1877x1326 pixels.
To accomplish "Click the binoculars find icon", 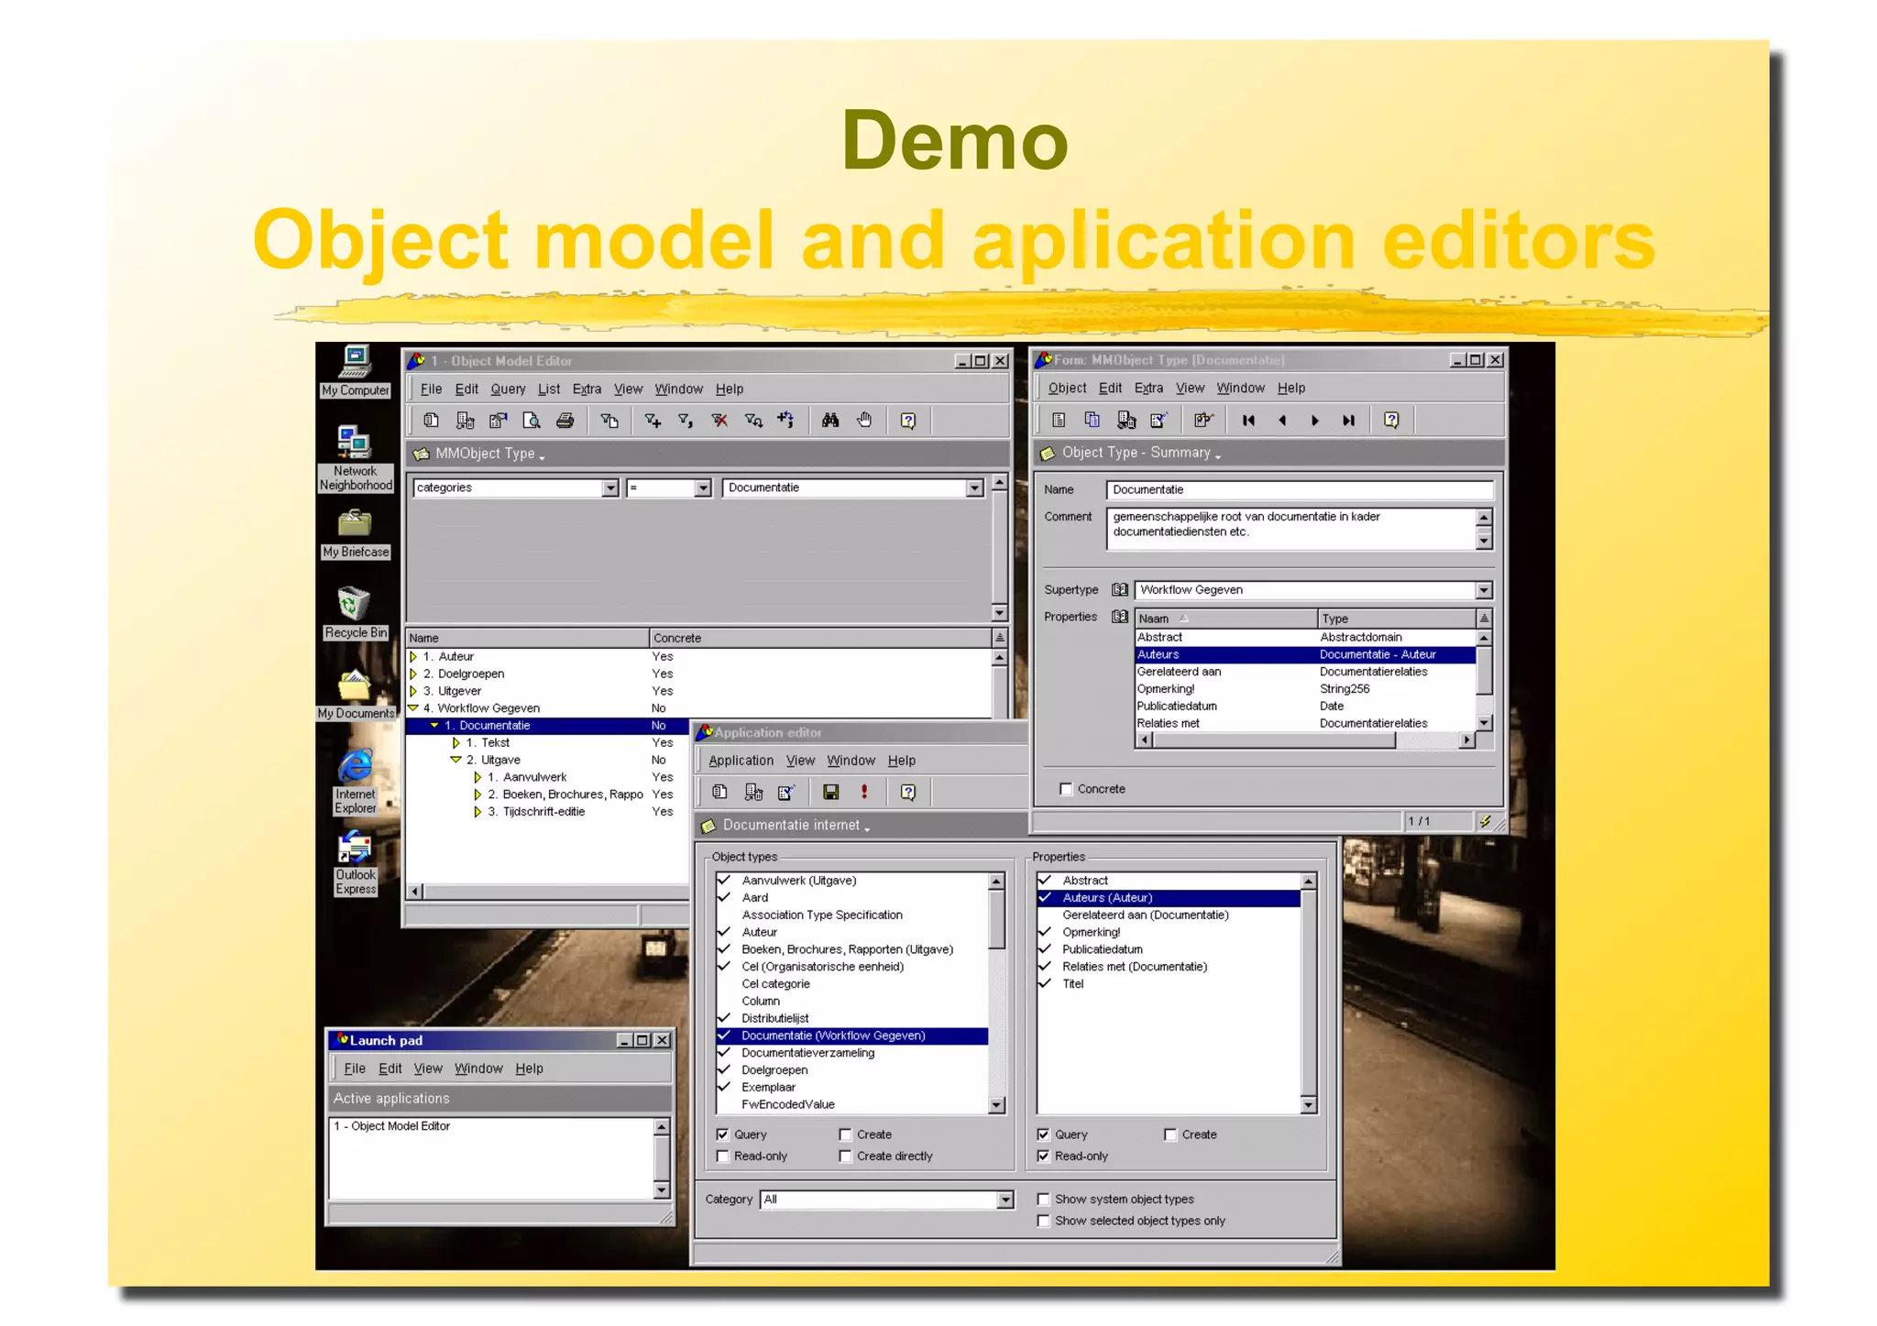I will click(x=830, y=421).
